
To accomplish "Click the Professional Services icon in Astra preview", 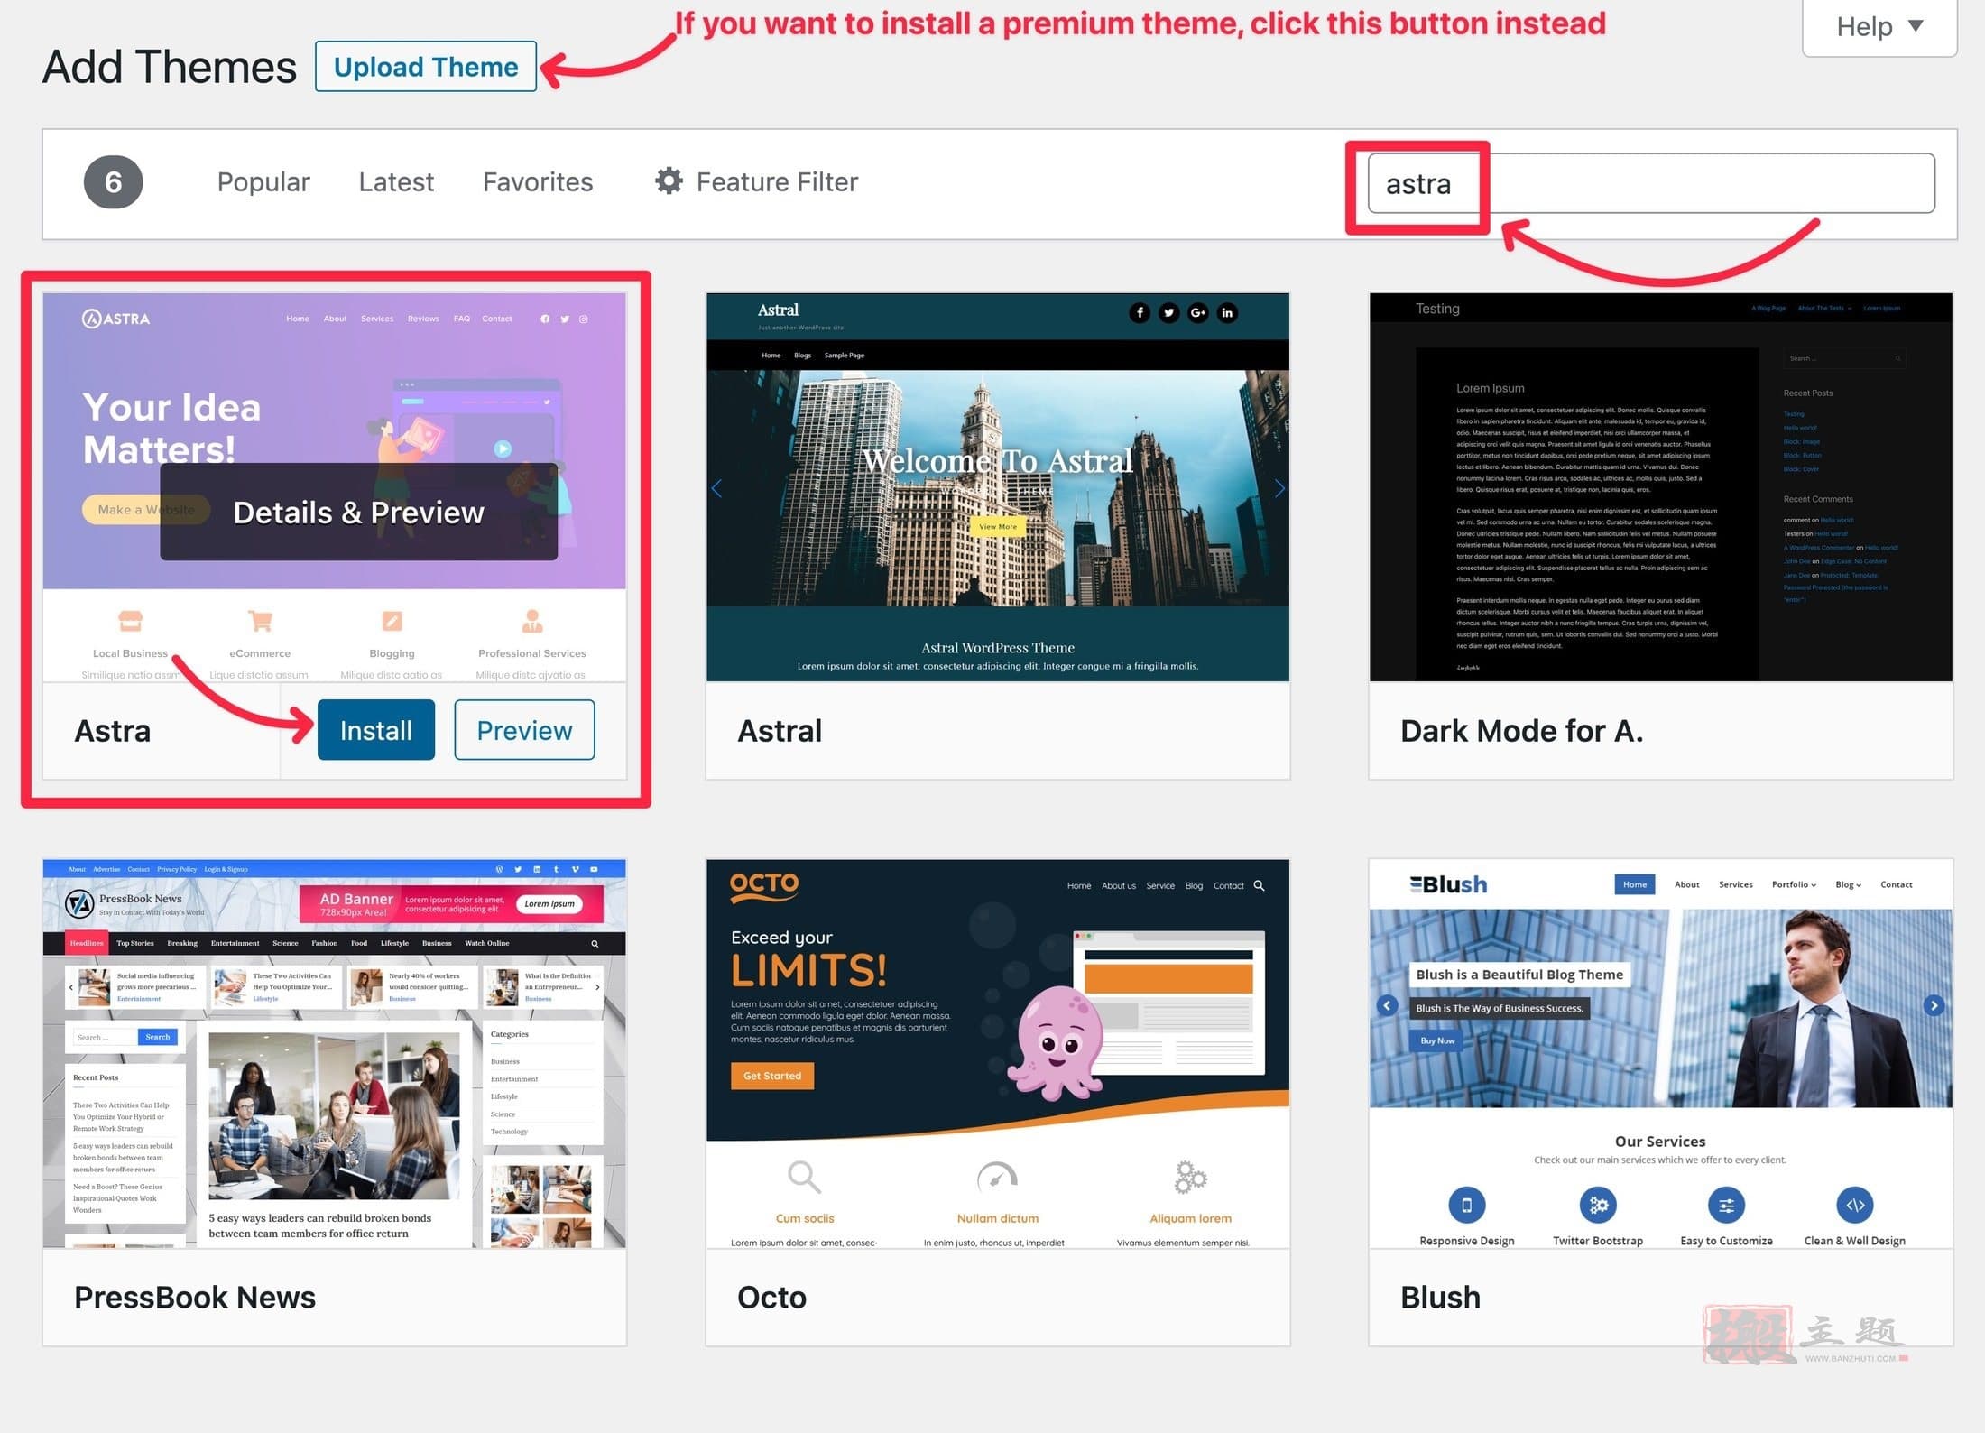I will pyautogui.click(x=532, y=621).
